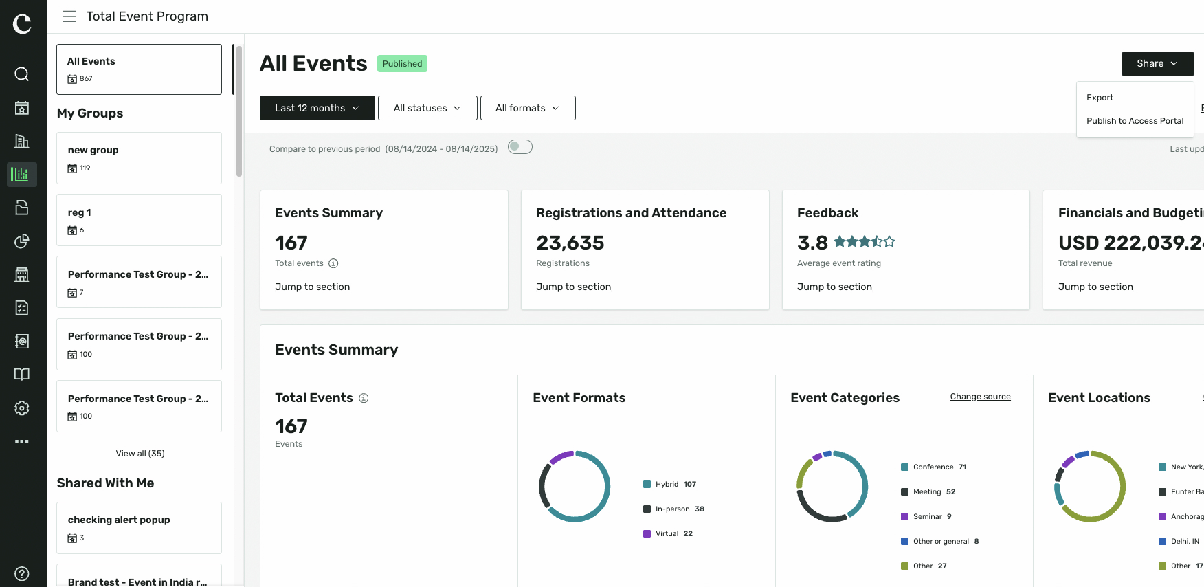The image size is (1204, 587).
Task: Select the bar chart analytics sidebar icon
Action: pos(22,174)
